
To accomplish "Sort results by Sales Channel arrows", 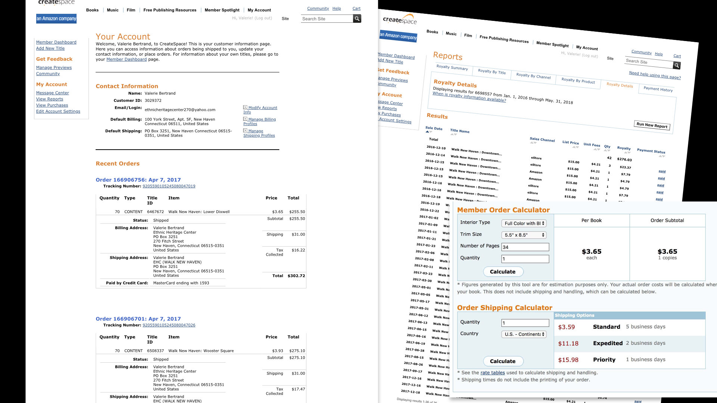I will pyautogui.click(x=533, y=143).
